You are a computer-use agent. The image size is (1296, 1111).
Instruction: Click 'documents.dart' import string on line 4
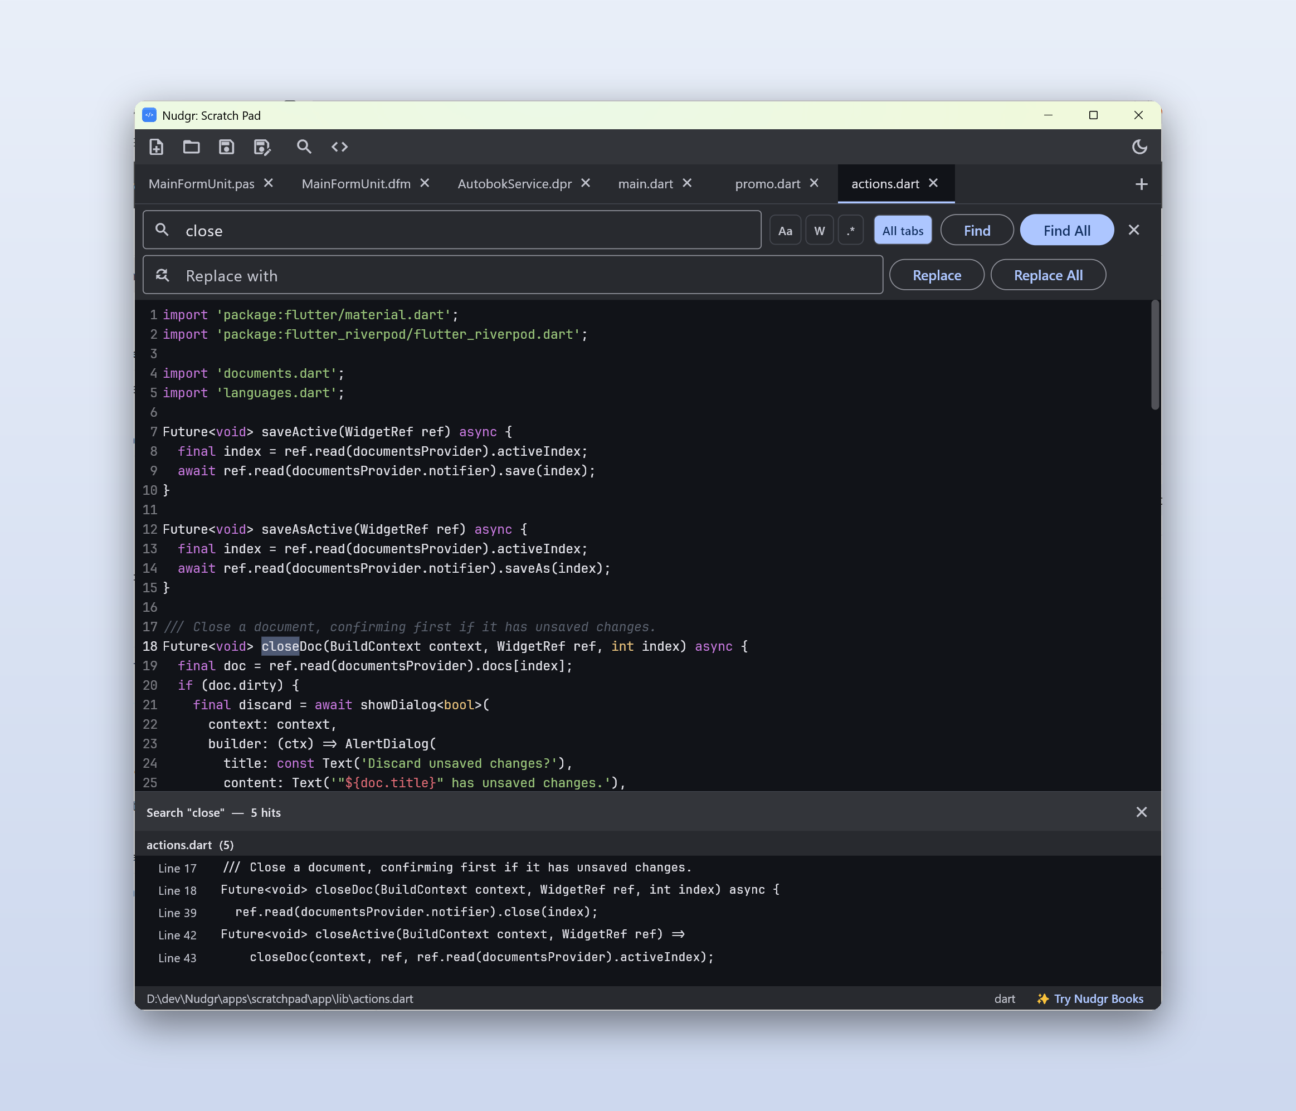[276, 373]
